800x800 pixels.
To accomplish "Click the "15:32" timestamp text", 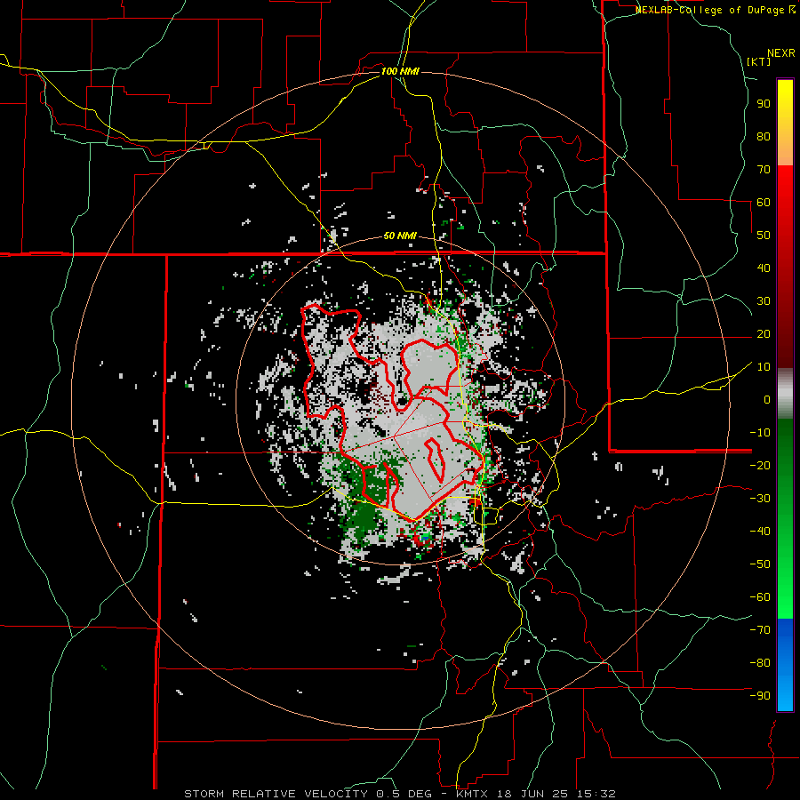I will coord(597,794).
